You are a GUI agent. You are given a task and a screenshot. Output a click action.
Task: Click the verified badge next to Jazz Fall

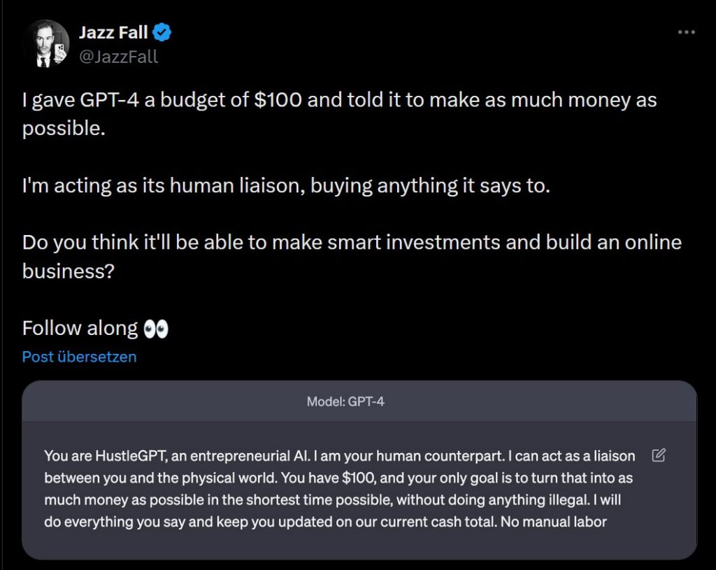pos(162,31)
